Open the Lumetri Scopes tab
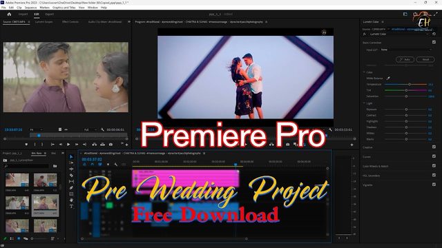Screen dimensions: 442x248 44,21
